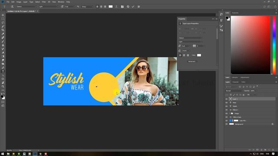Select the Gradient tool
This screenshot has height=156, width=278.
[3, 56]
